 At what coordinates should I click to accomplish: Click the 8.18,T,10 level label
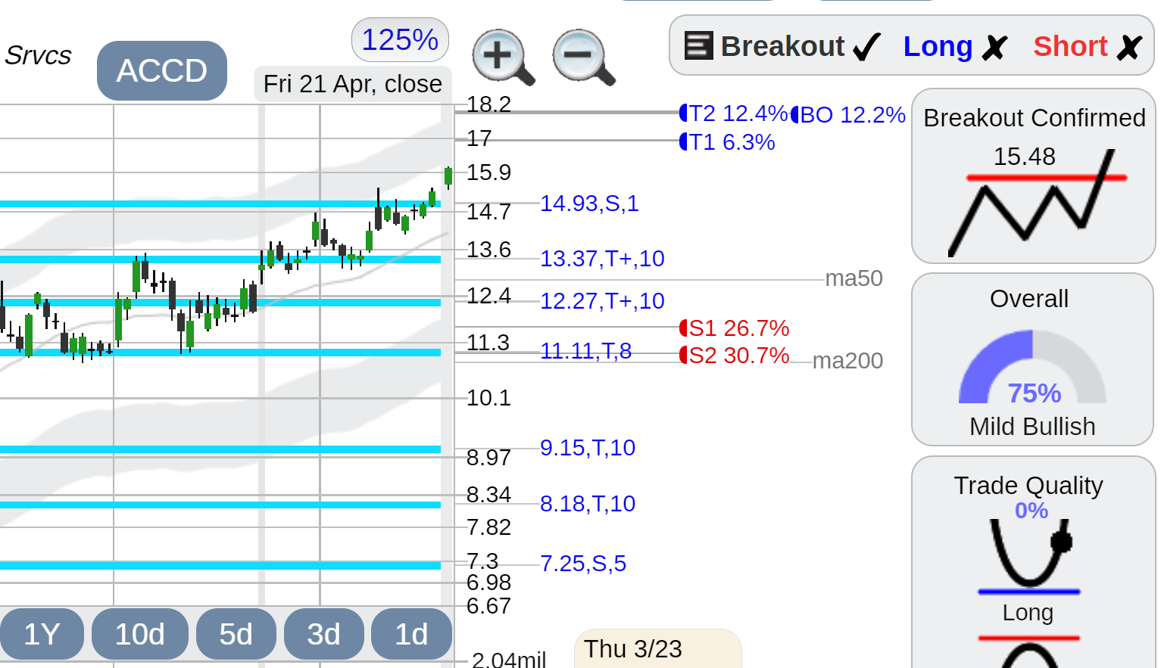[x=588, y=504]
